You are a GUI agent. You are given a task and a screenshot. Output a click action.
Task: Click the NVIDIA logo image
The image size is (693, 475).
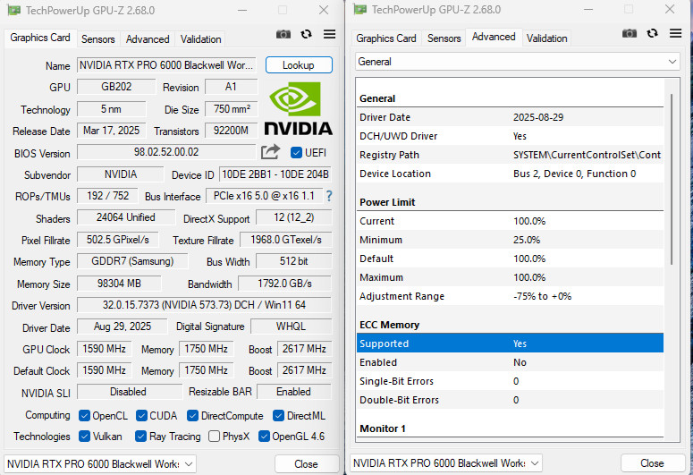299,108
